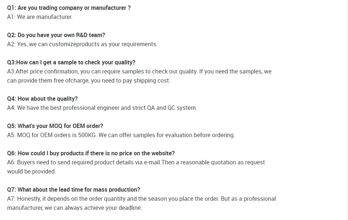Click the Q7 lead time for mass production question
348x220 pixels.
click(74, 189)
